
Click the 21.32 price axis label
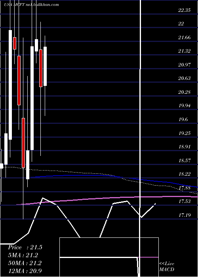tap(184, 51)
